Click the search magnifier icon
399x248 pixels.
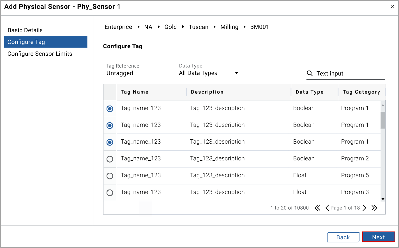(x=310, y=73)
